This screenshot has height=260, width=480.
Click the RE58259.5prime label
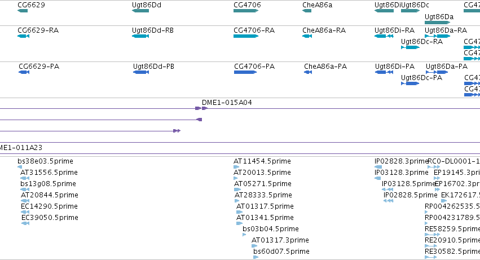tap(452, 229)
